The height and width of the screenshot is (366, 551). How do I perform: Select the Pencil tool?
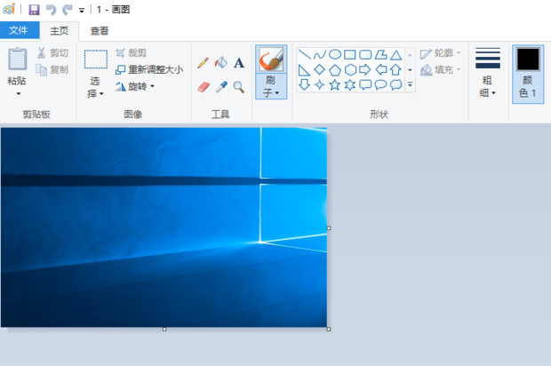(x=203, y=63)
